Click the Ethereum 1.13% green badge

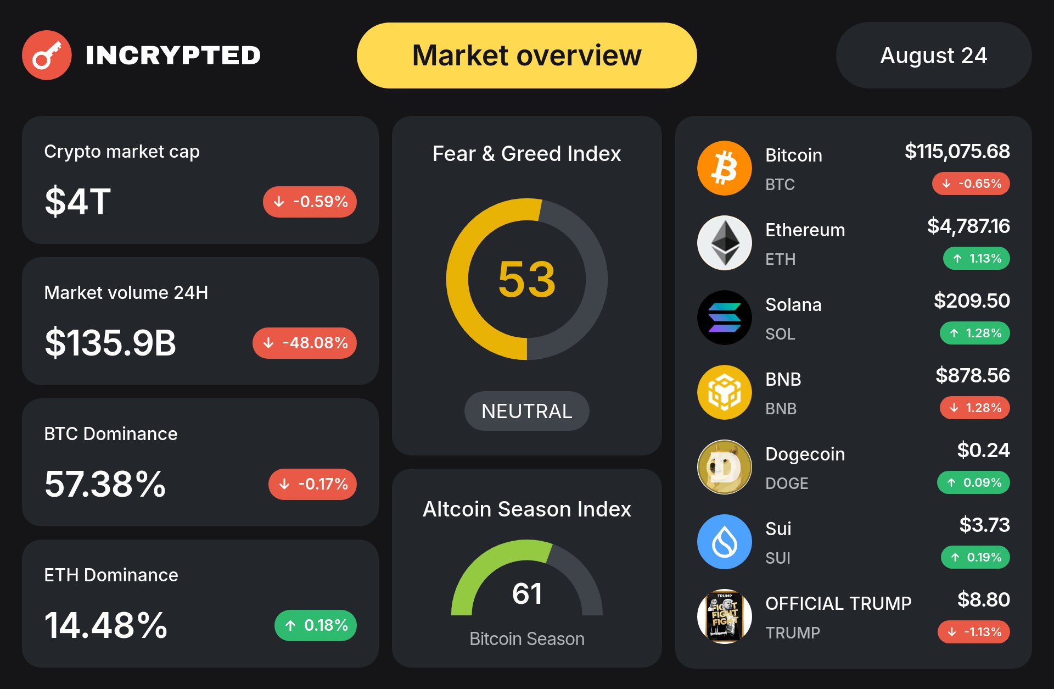pos(977,258)
